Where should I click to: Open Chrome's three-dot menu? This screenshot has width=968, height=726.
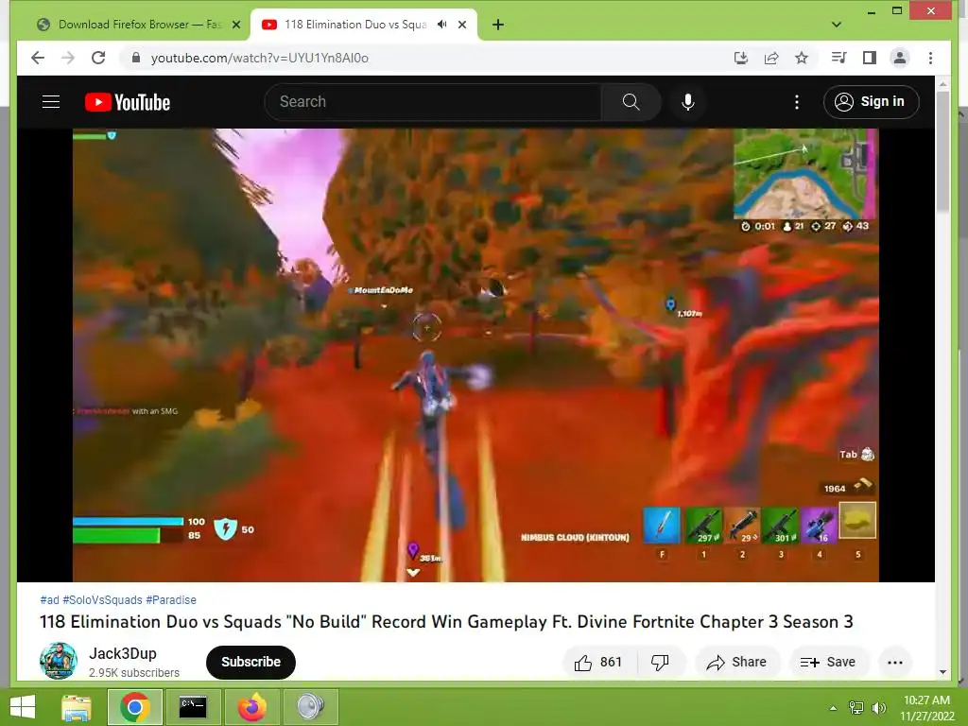tap(930, 58)
